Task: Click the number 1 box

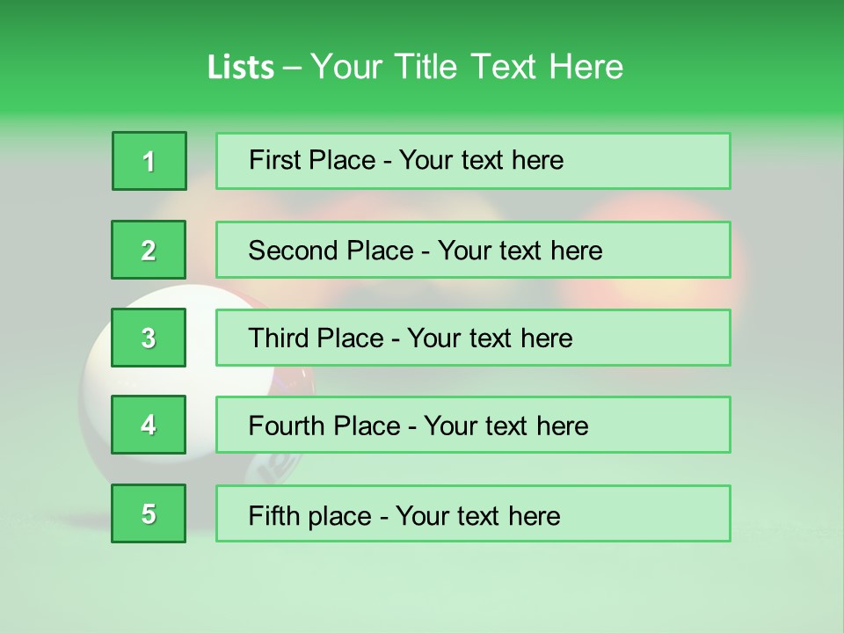Action: tap(149, 161)
